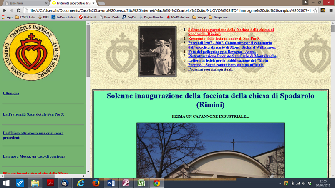Open Thunderbird from the taskbar
The image size is (335, 188).
(x=65, y=183)
